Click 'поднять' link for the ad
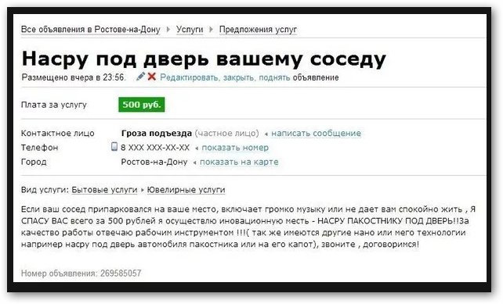Image resolution: width=503 pixels, height=304 pixels. (x=274, y=78)
